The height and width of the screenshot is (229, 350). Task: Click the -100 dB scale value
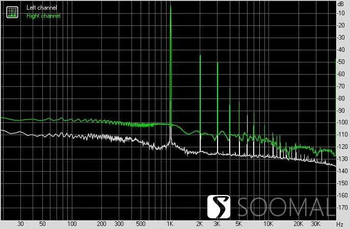342,122
